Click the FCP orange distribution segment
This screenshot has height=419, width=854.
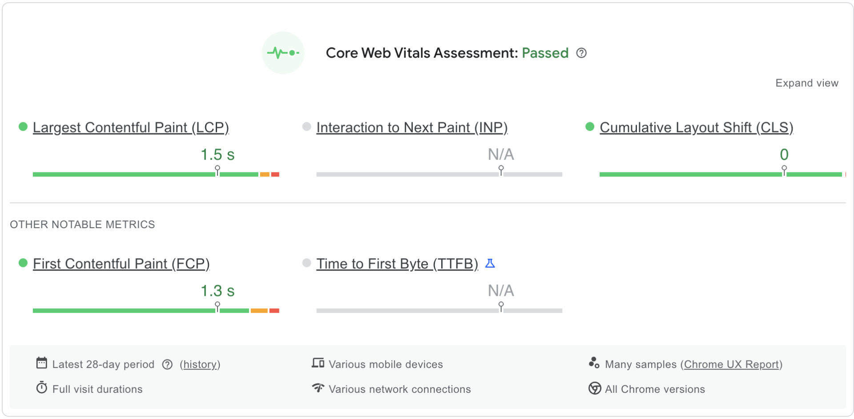259,311
